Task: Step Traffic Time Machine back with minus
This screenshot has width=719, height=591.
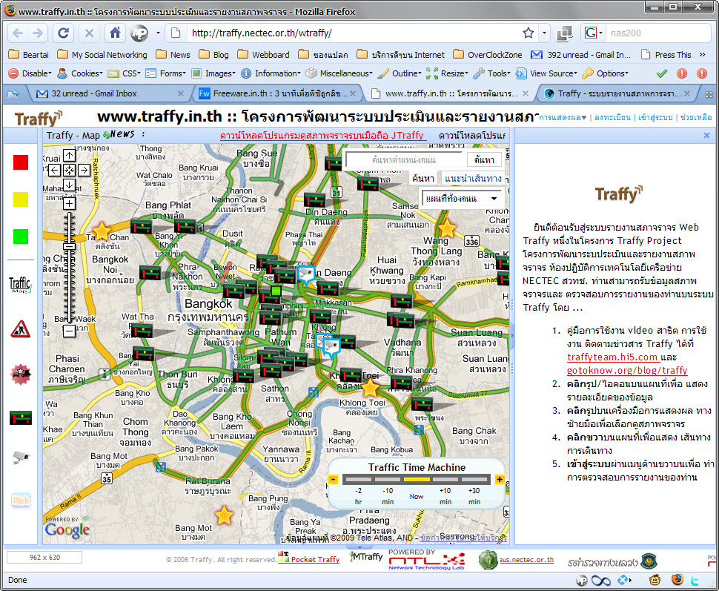Action: [x=334, y=480]
